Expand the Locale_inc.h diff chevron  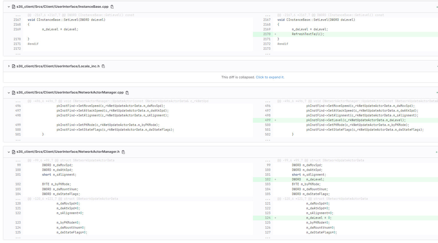(8, 66)
